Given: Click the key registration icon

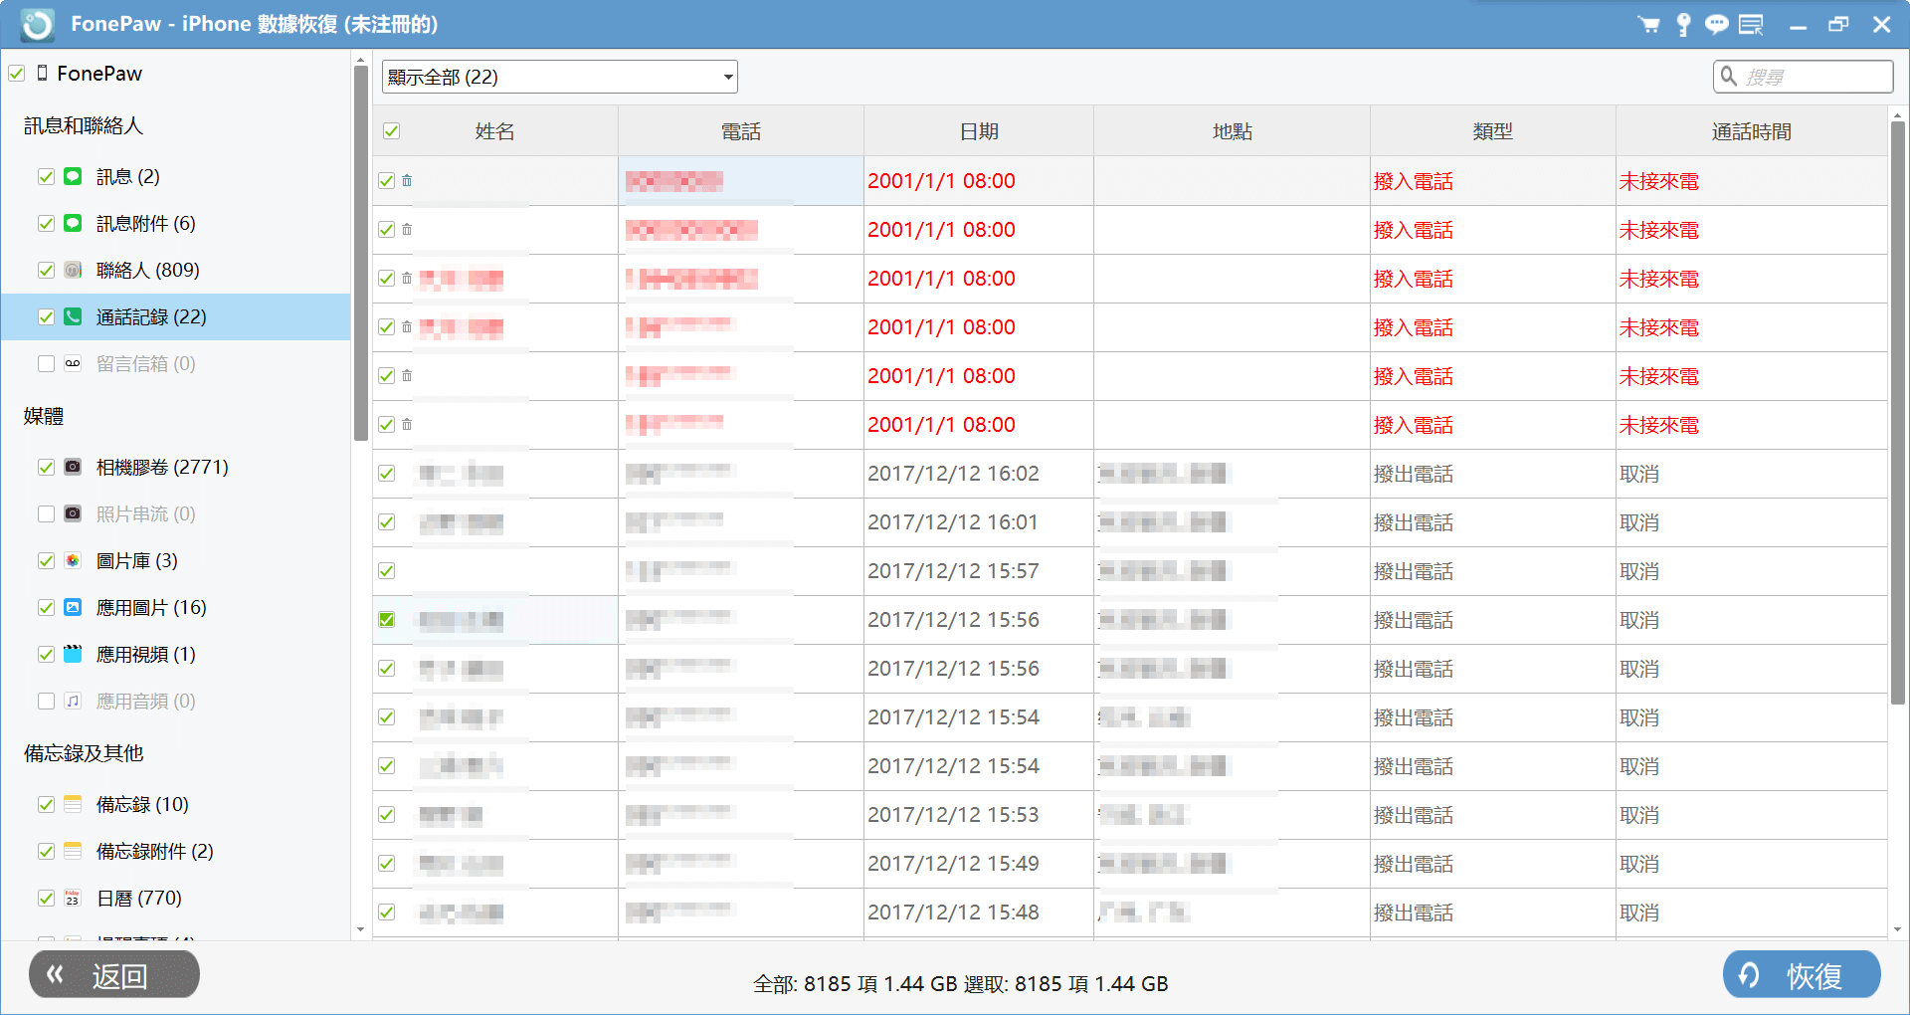Looking at the screenshot, I should pyautogui.click(x=1683, y=24).
